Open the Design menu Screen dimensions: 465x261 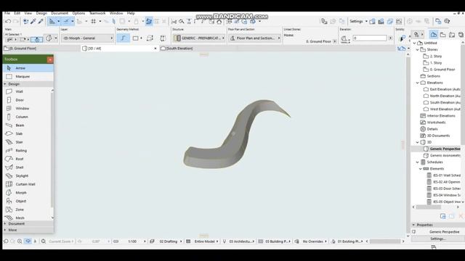pos(41,13)
